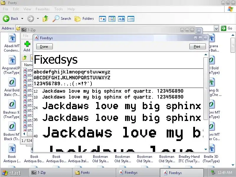Click the green Go button
Image resolution: width=236 pixels, height=177 pixels.
[x=227, y=28]
